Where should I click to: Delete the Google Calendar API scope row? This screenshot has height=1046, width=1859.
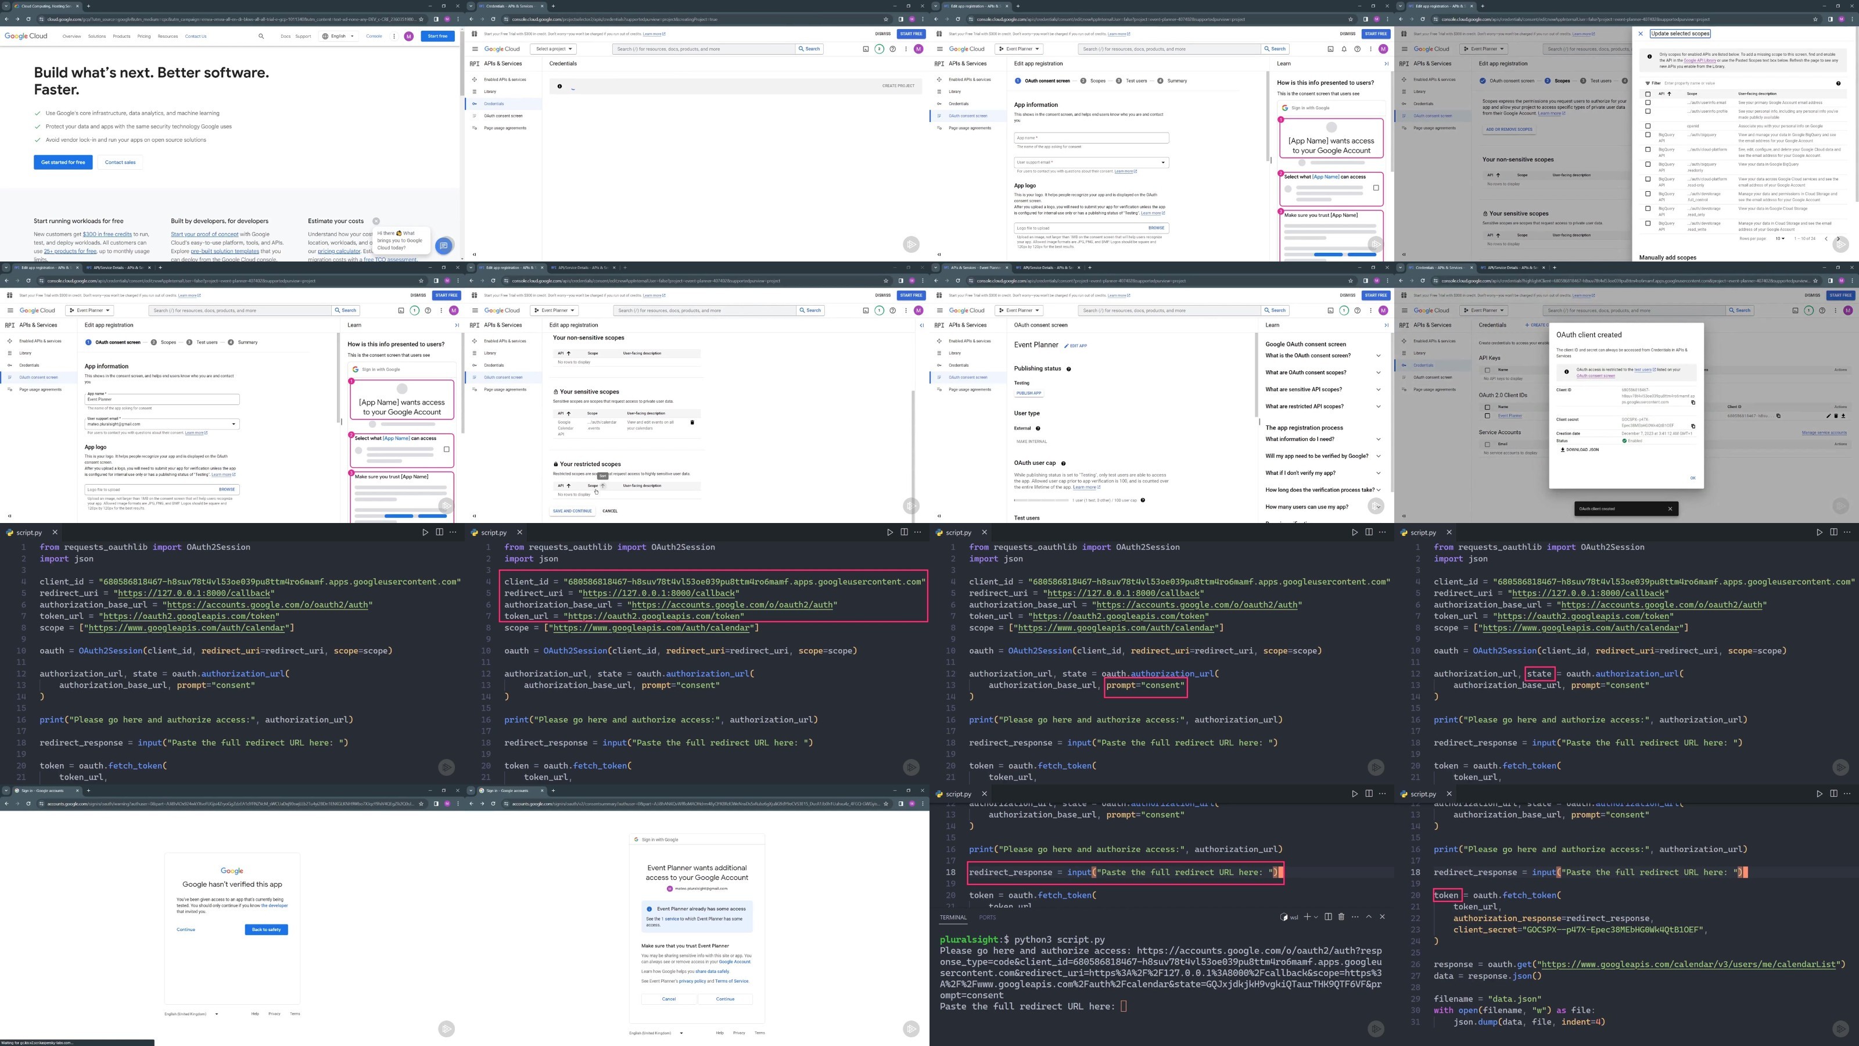692,422
